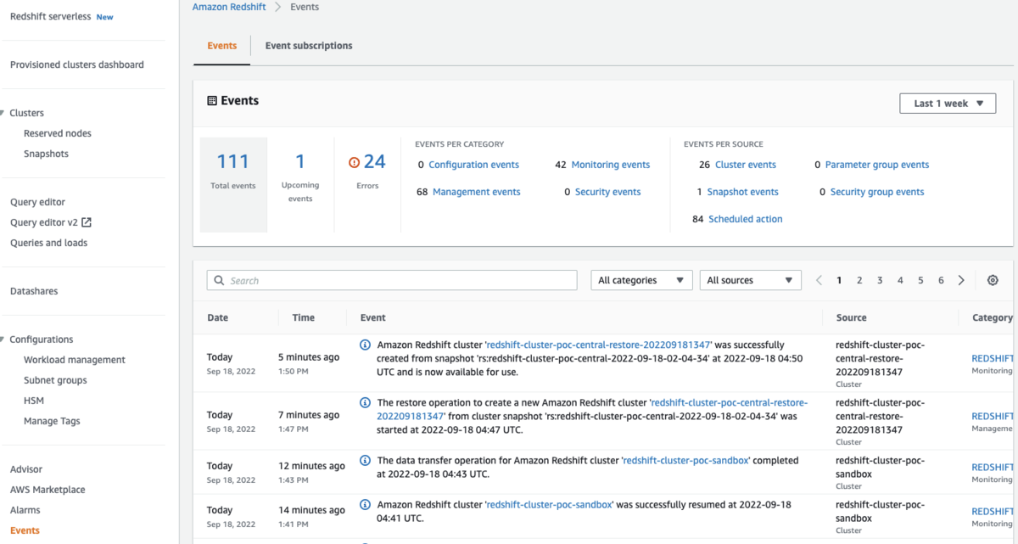This screenshot has height=544, width=1018.
Task: Filter by Management events link
Action: click(x=477, y=192)
